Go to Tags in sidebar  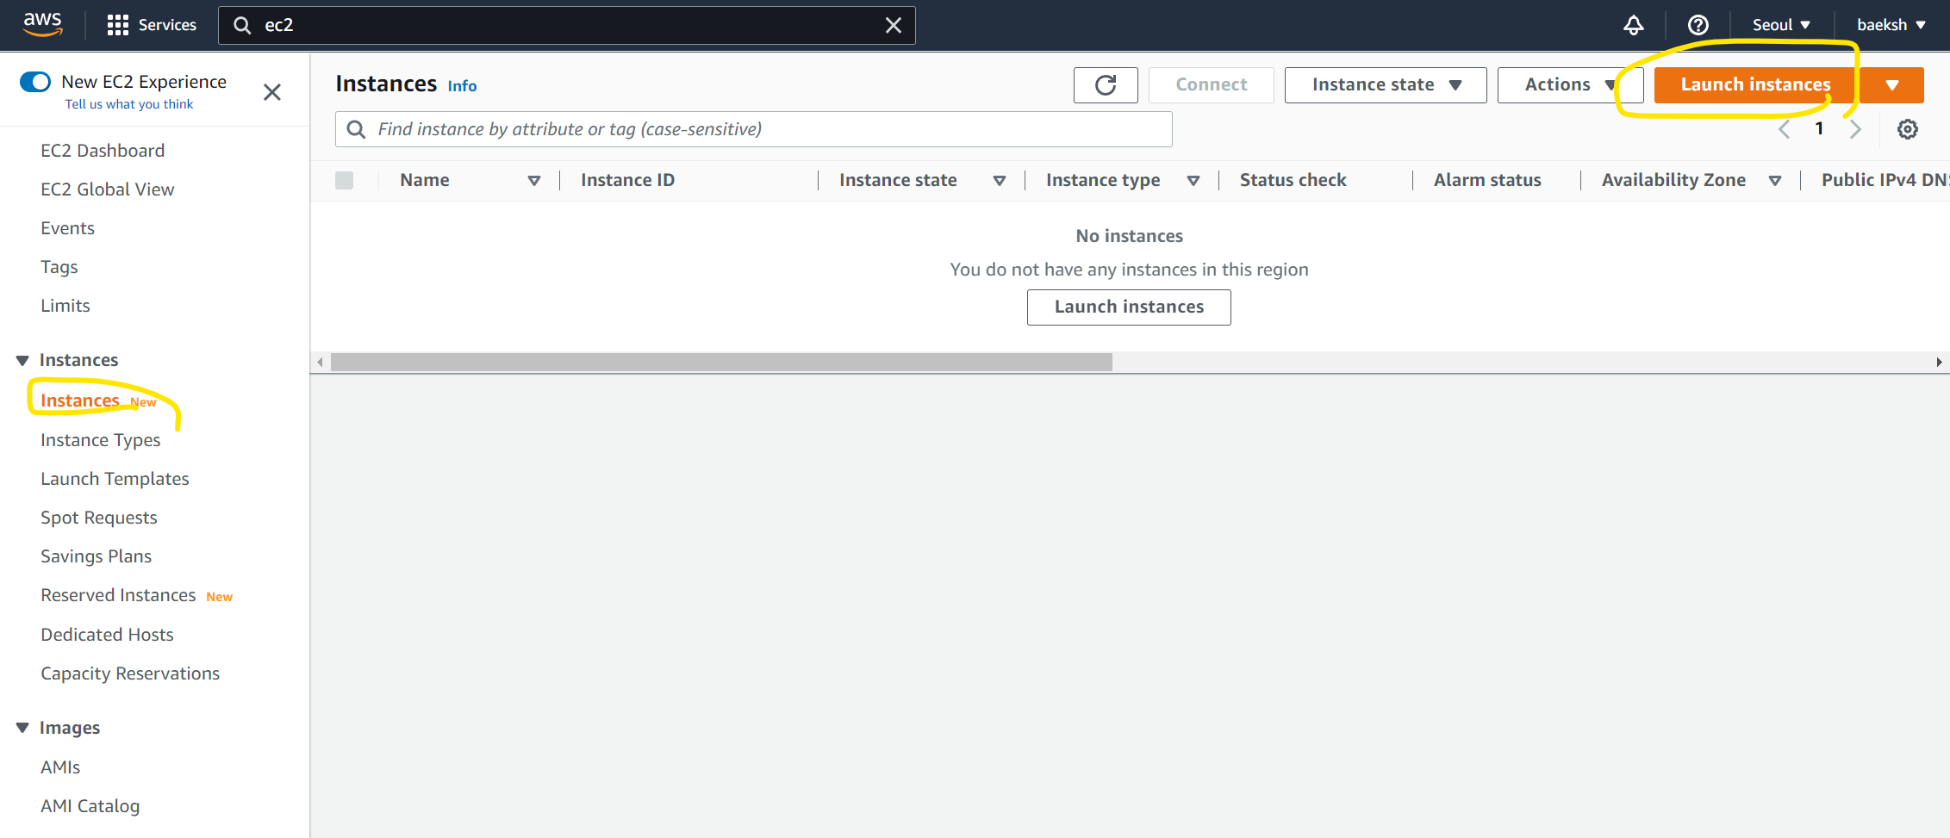pos(59,267)
